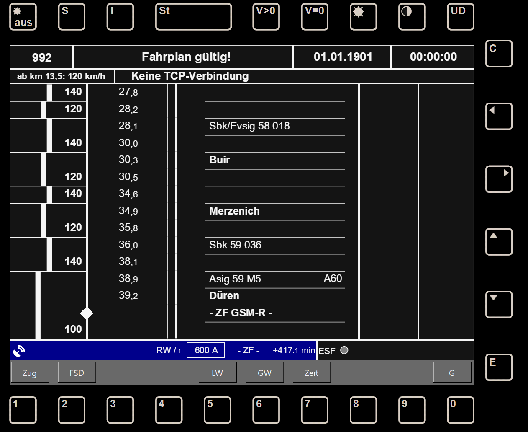Toggle the V=0 key
The height and width of the screenshot is (432, 528).
315,17
